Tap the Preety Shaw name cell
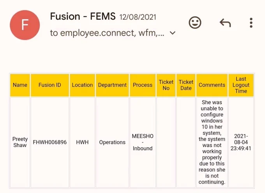The height and width of the screenshot is (193, 265). click(x=20, y=142)
